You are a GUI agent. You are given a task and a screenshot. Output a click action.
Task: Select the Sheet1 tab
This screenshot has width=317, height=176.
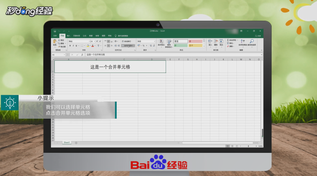[x=67, y=142]
